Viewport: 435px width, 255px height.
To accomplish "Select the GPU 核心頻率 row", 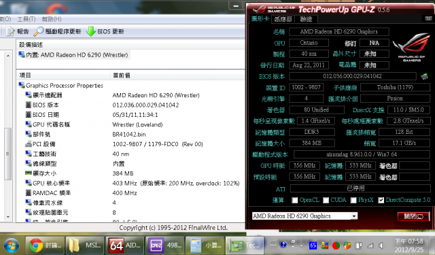I will point(130,183).
